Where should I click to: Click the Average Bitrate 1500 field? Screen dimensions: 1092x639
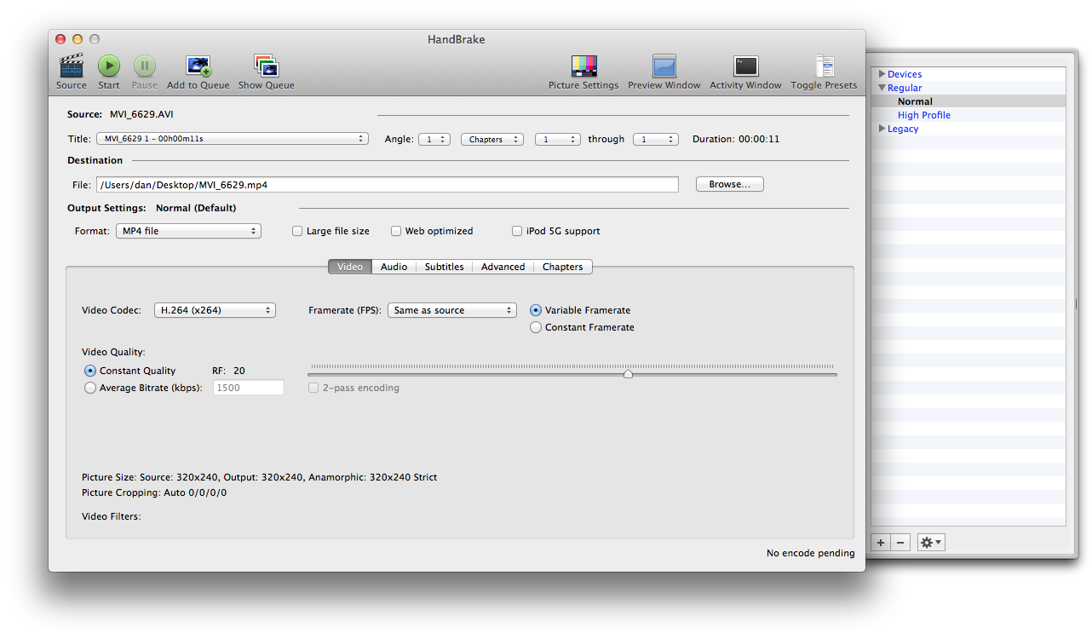[249, 388]
